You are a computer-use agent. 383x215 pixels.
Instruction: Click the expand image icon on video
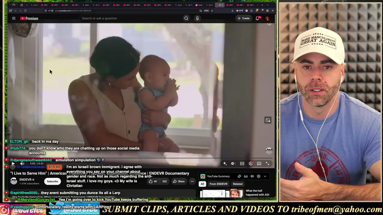(x=268, y=120)
